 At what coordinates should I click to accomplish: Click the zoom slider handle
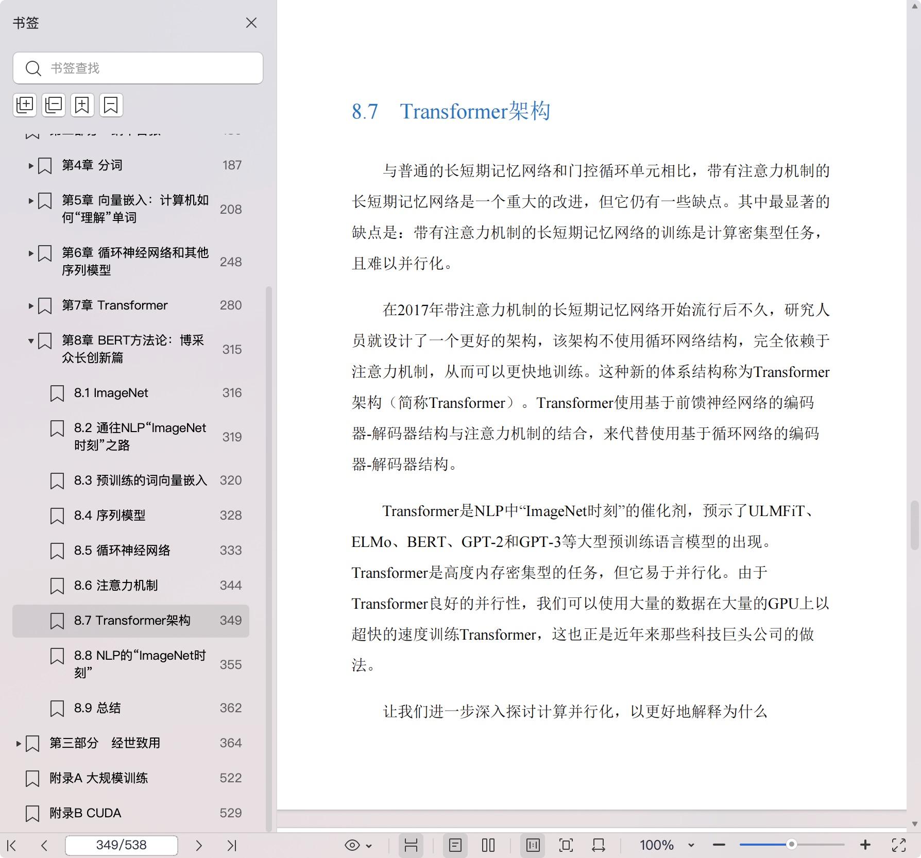point(792,845)
